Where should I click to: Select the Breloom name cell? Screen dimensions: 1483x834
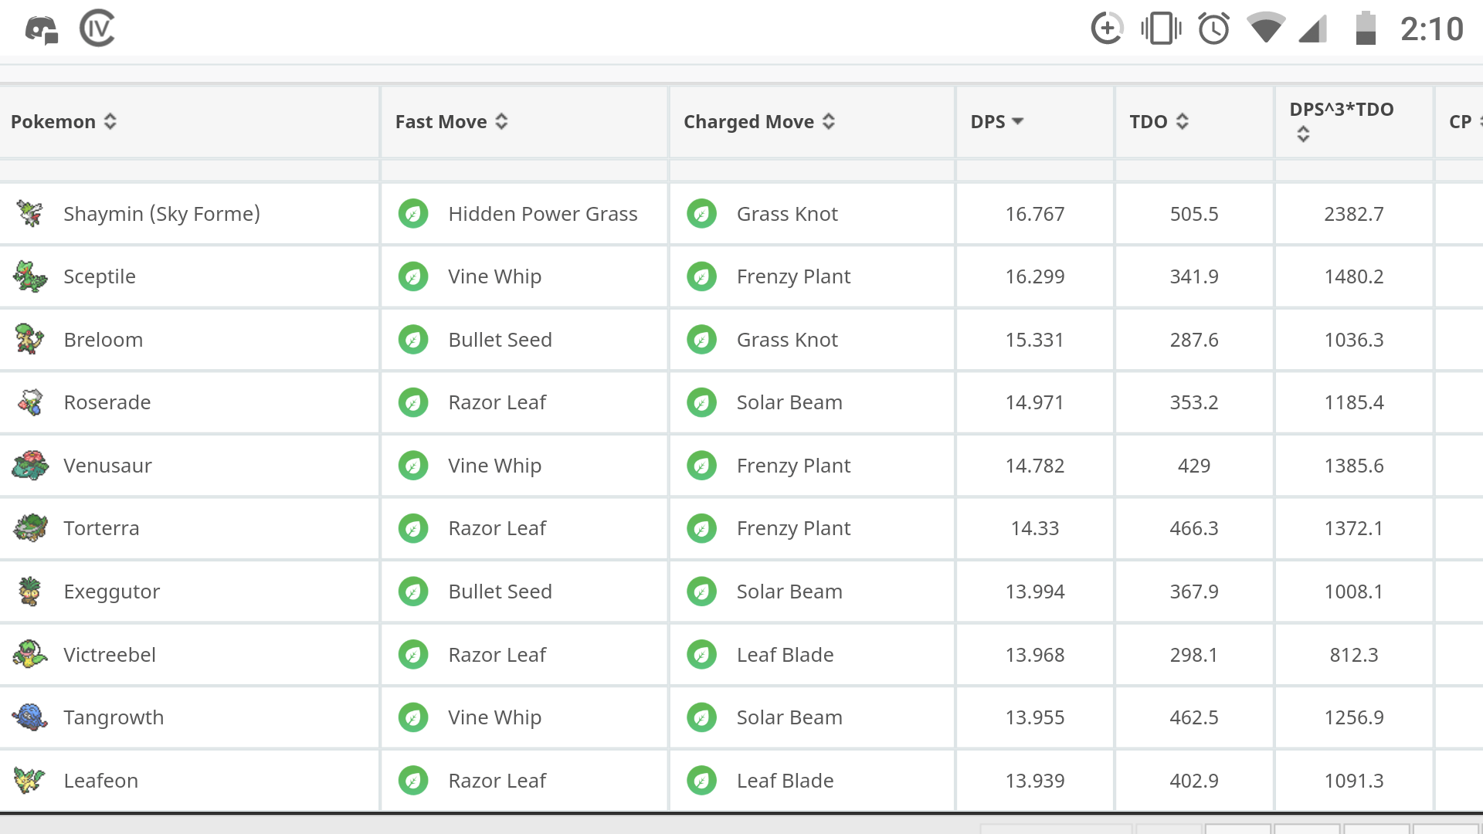tap(104, 340)
